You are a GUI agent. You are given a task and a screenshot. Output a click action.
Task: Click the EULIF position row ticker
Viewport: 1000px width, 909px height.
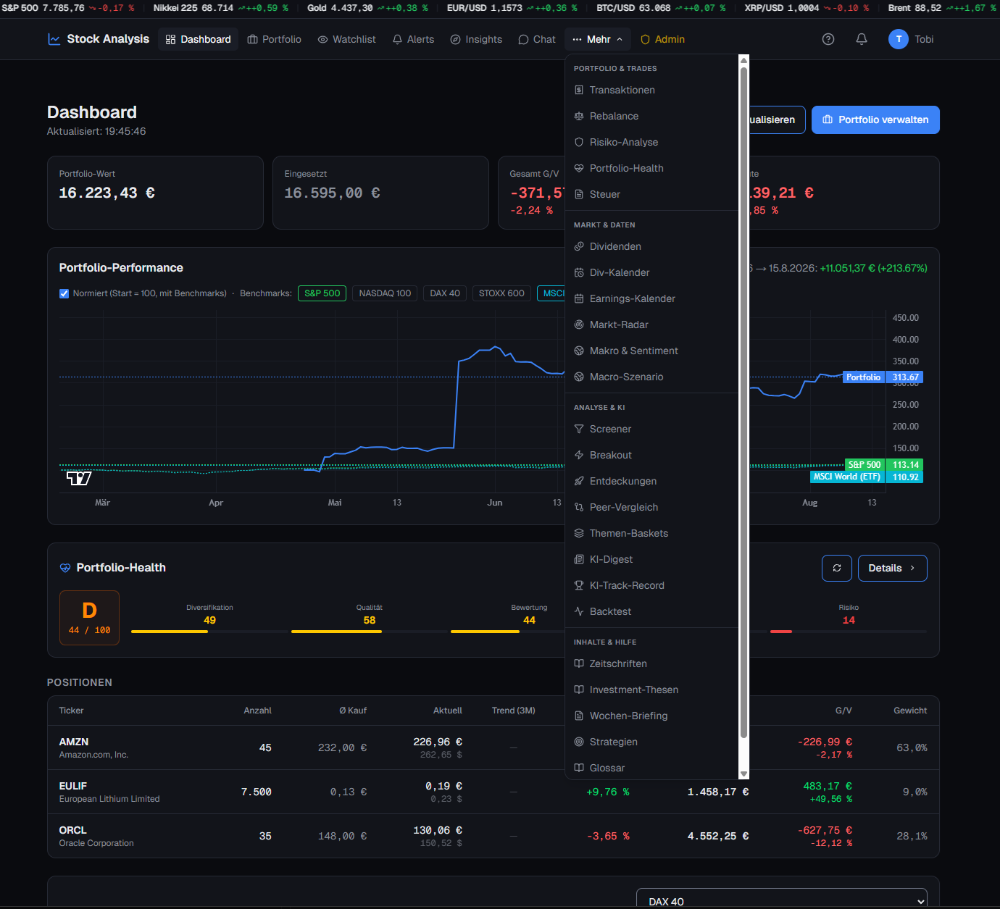(x=72, y=786)
